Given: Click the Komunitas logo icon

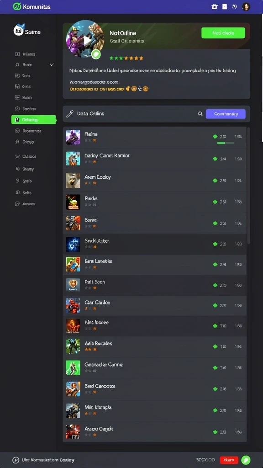Looking at the screenshot, I should click(x=17, y=6).
